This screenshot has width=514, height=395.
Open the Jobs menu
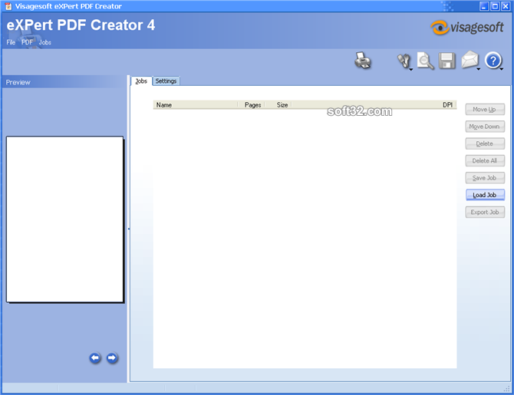coord(45,42)
